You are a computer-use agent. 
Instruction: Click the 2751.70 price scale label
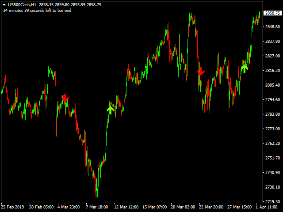point(272,158)
